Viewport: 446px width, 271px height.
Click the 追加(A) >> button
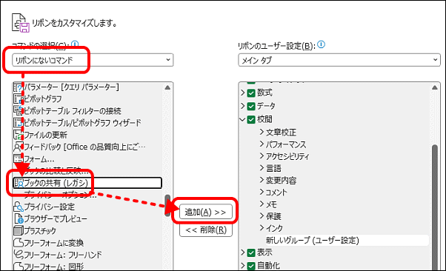point(206,212)
